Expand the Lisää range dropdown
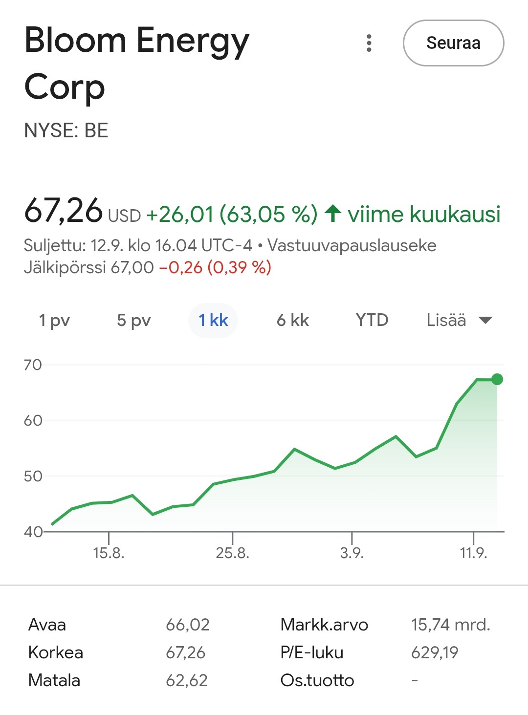The image size is (528, 715). (x=447, y=321)
